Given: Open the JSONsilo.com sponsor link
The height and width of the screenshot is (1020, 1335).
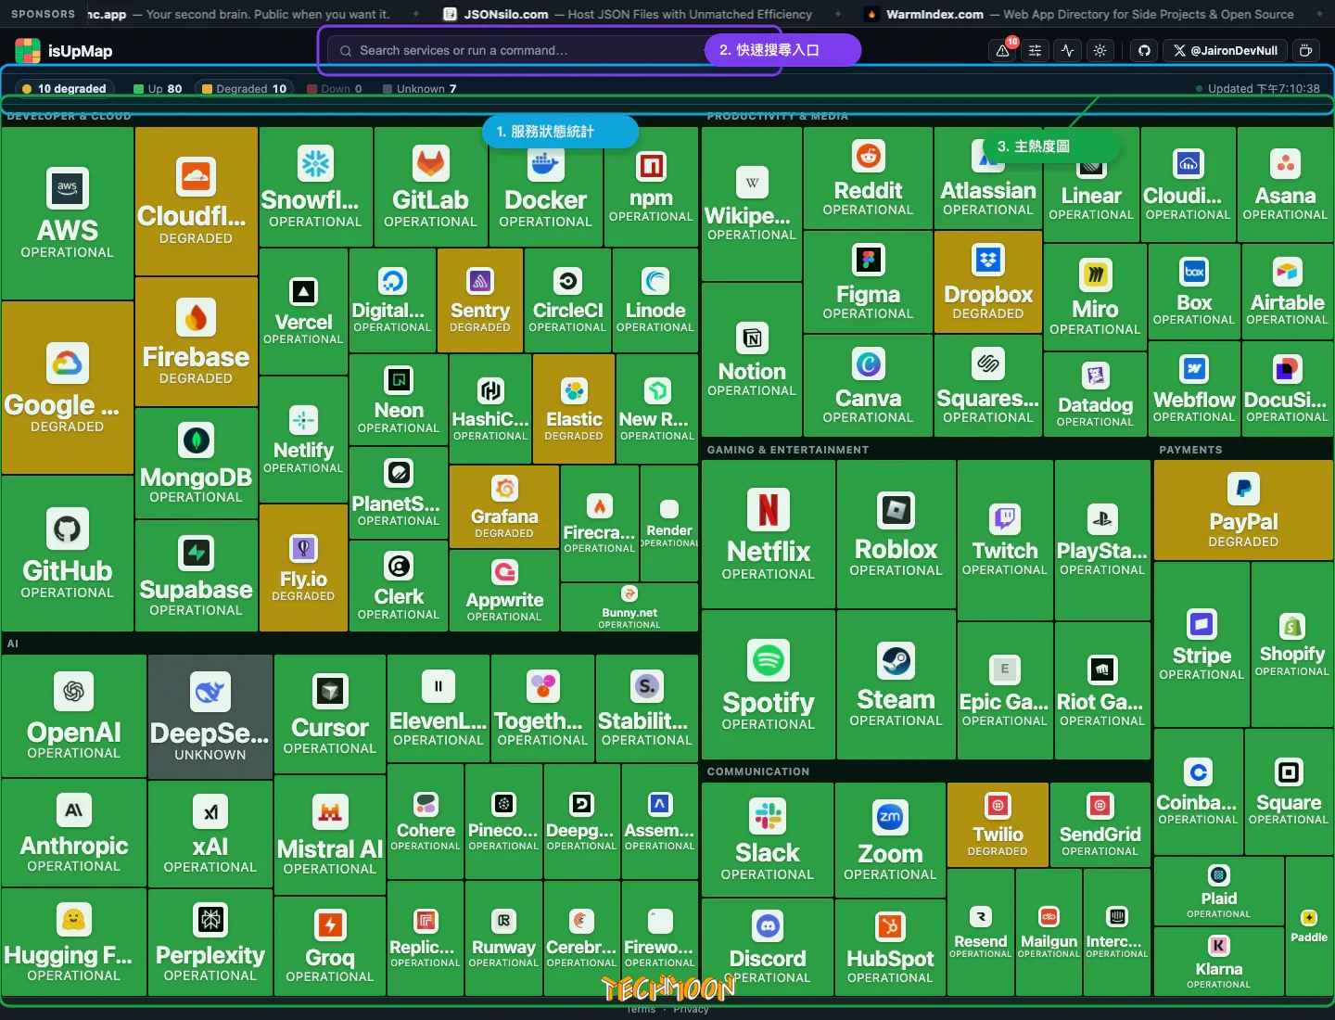Looking at the screenshot, I should click(628, 14).
